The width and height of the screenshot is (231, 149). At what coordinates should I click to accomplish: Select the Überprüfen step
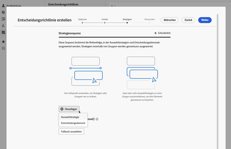[149, 21]
